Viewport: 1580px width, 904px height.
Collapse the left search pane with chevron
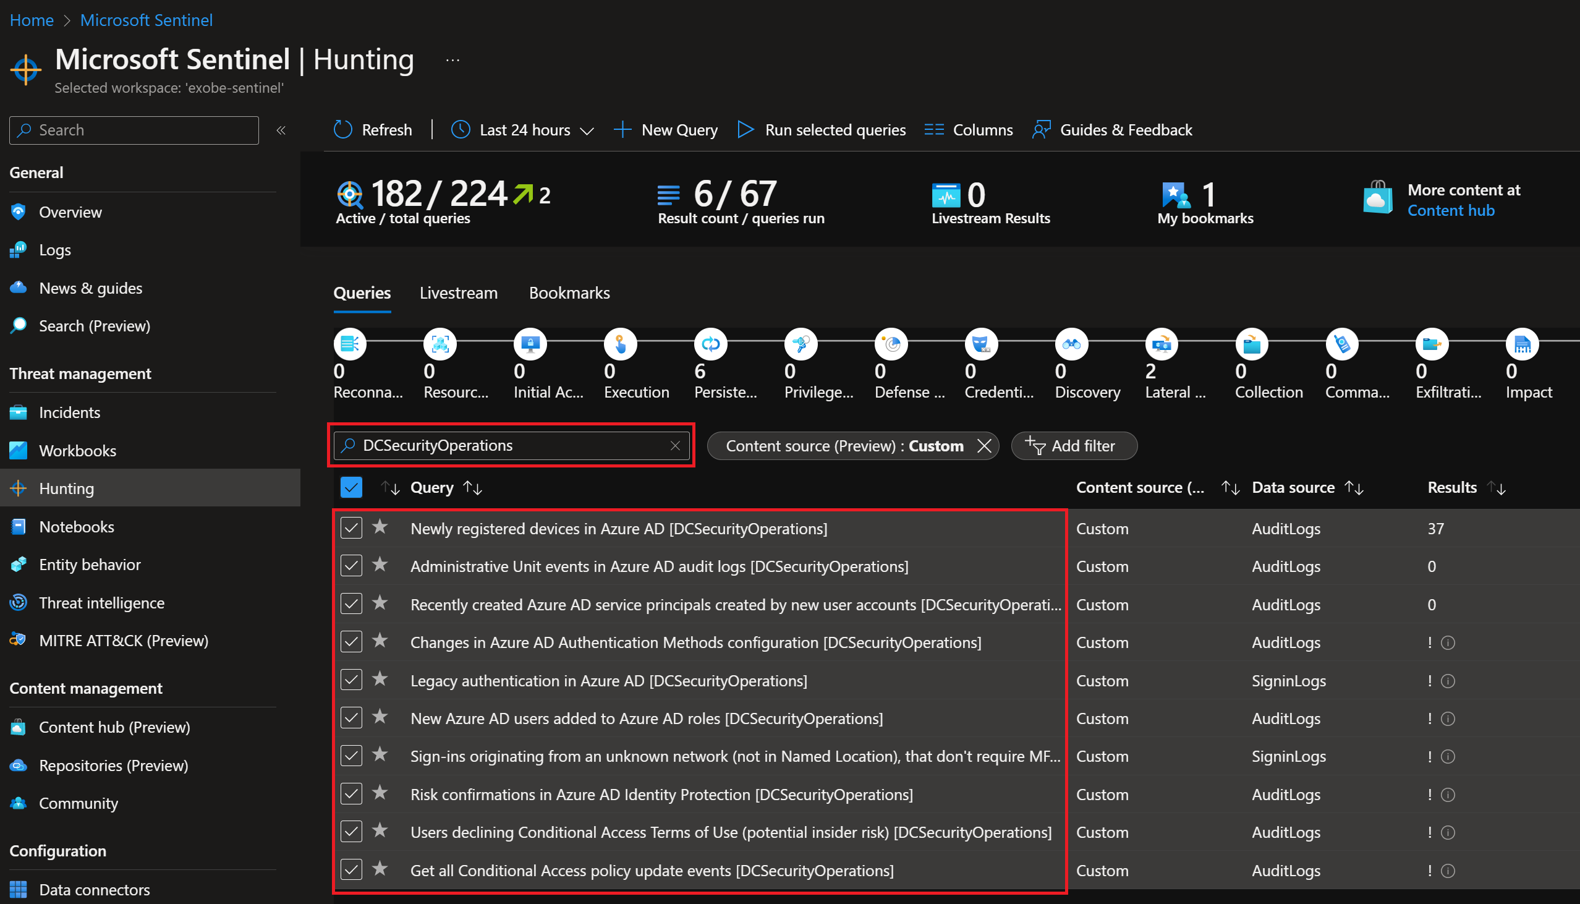281,130
